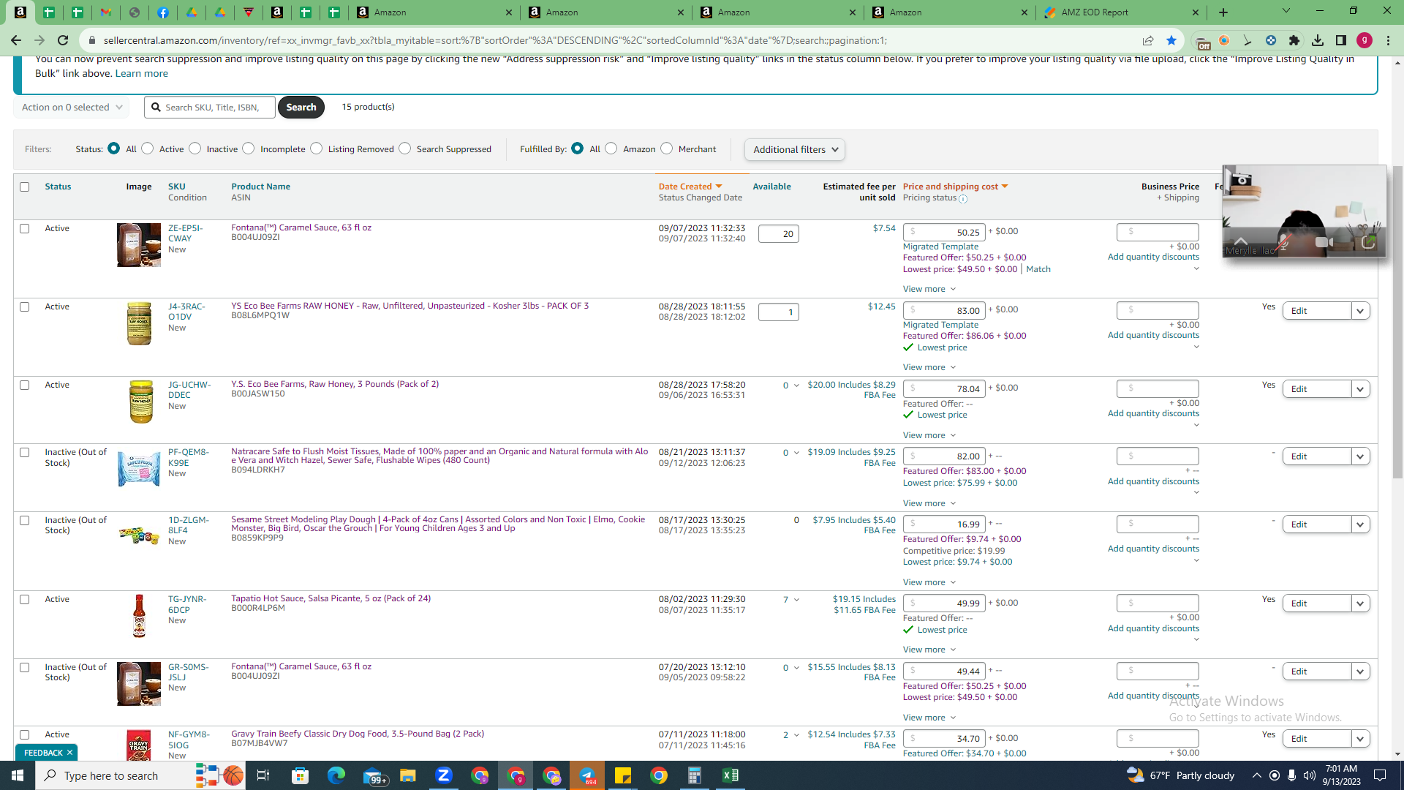
Task: Open Tapatio Hot Sauce product link
Action: 331,598
